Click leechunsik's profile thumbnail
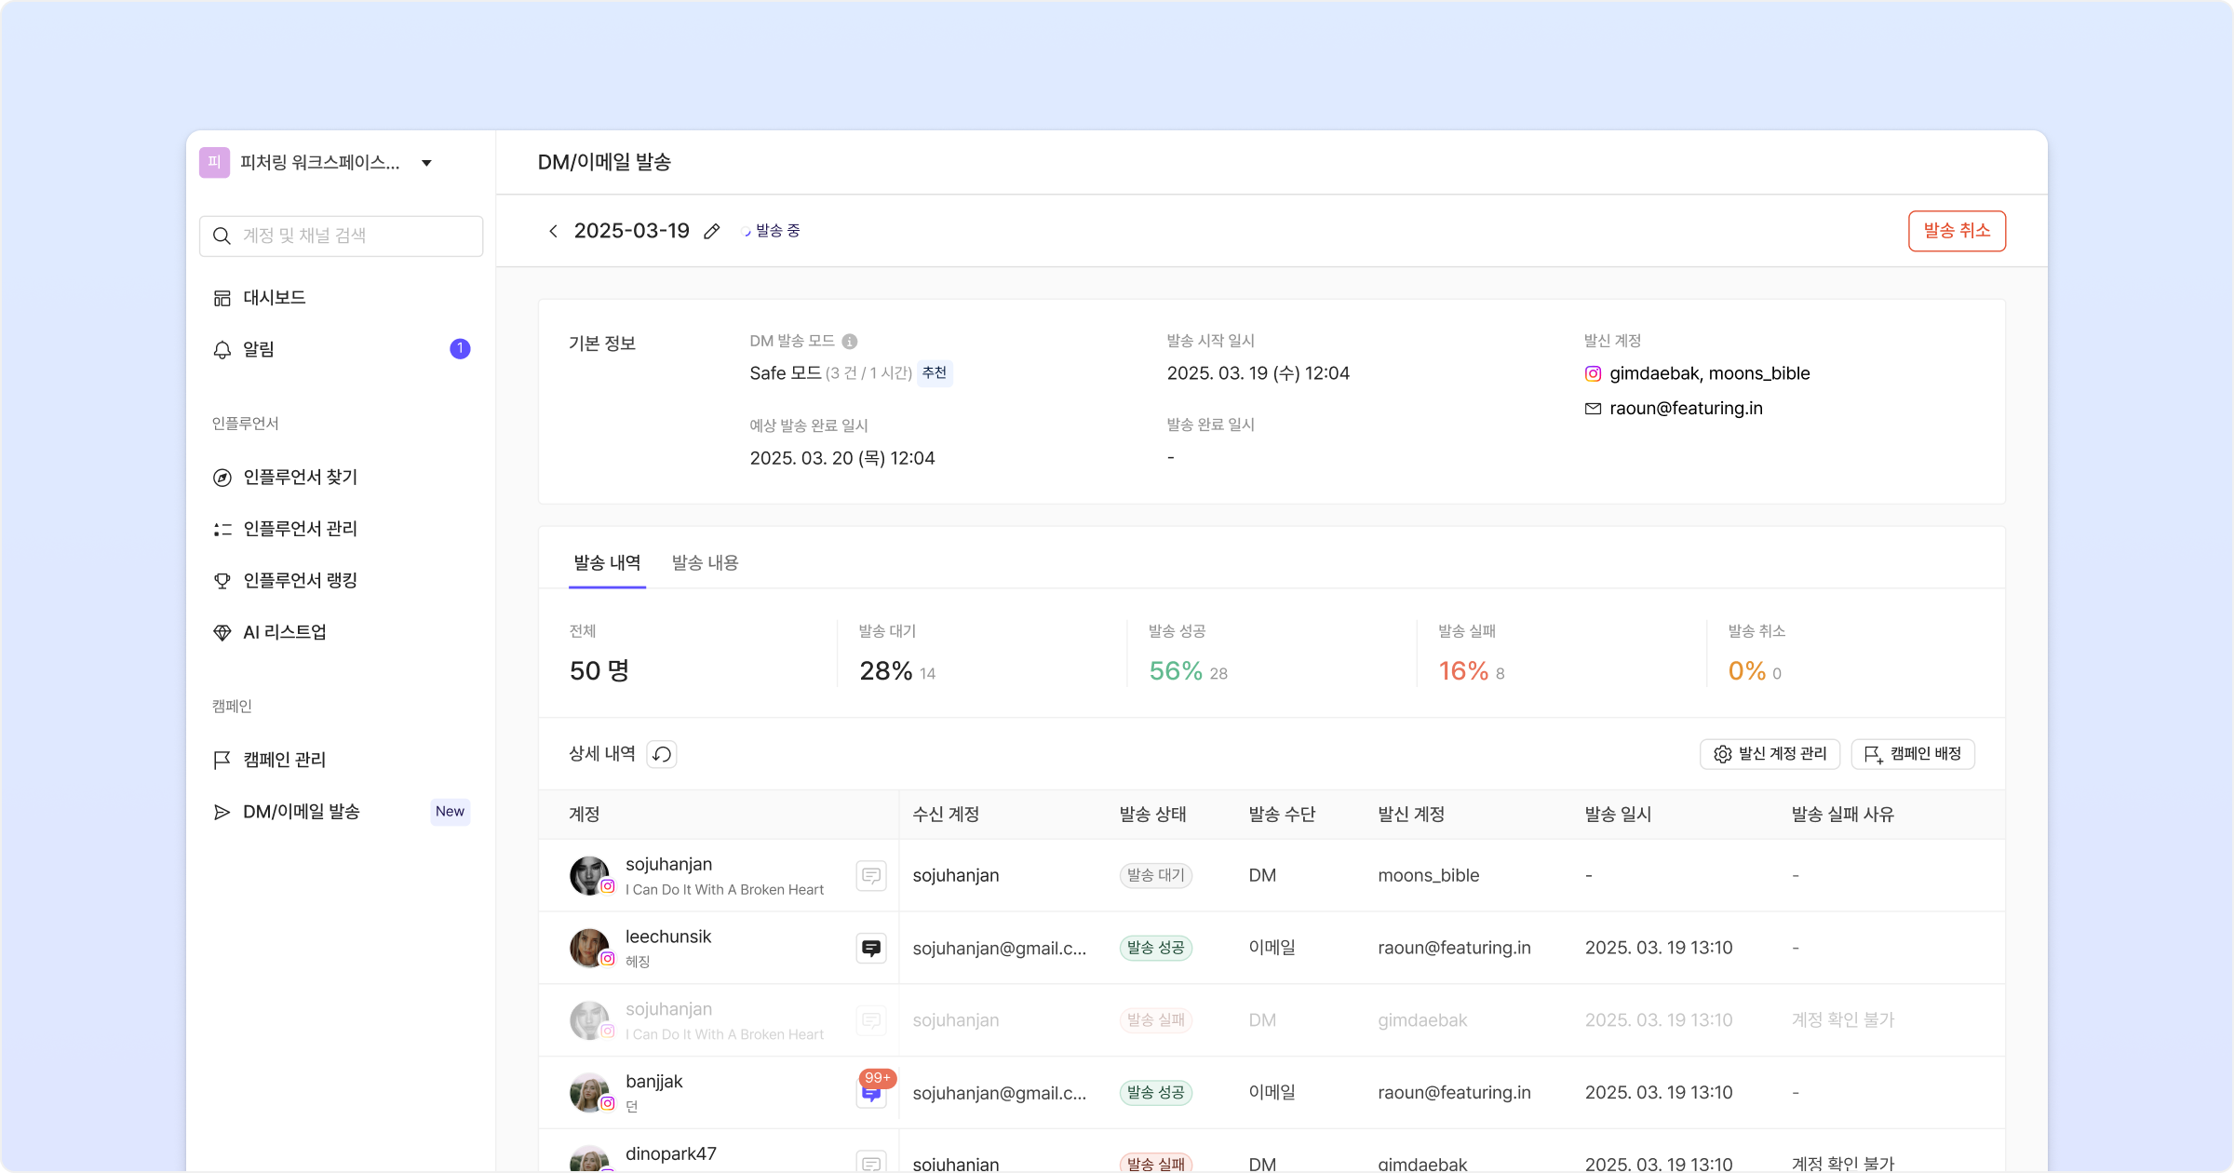Image resolution: width=2234 pixels, height=1173 pixels. [x=589, y=948]
